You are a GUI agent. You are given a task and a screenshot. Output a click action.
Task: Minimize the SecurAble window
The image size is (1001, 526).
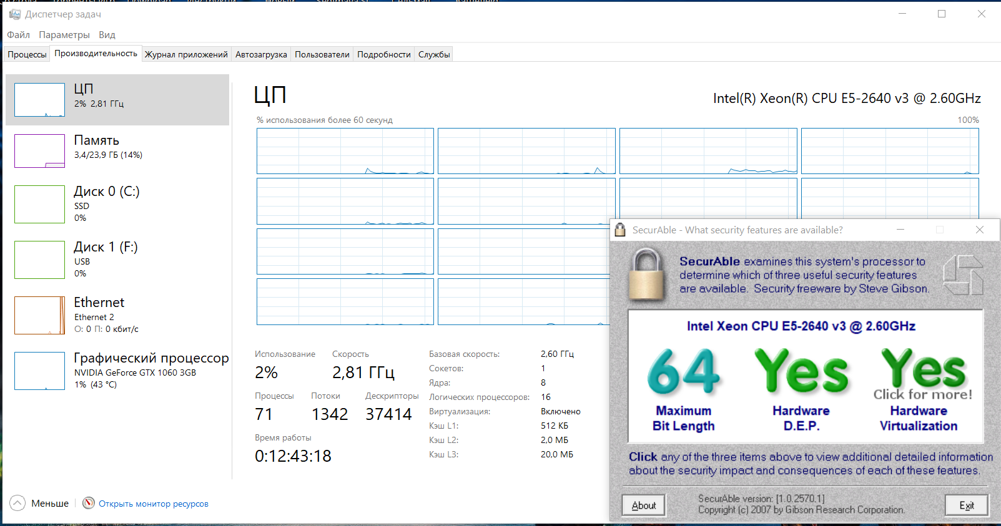point(900,230)
